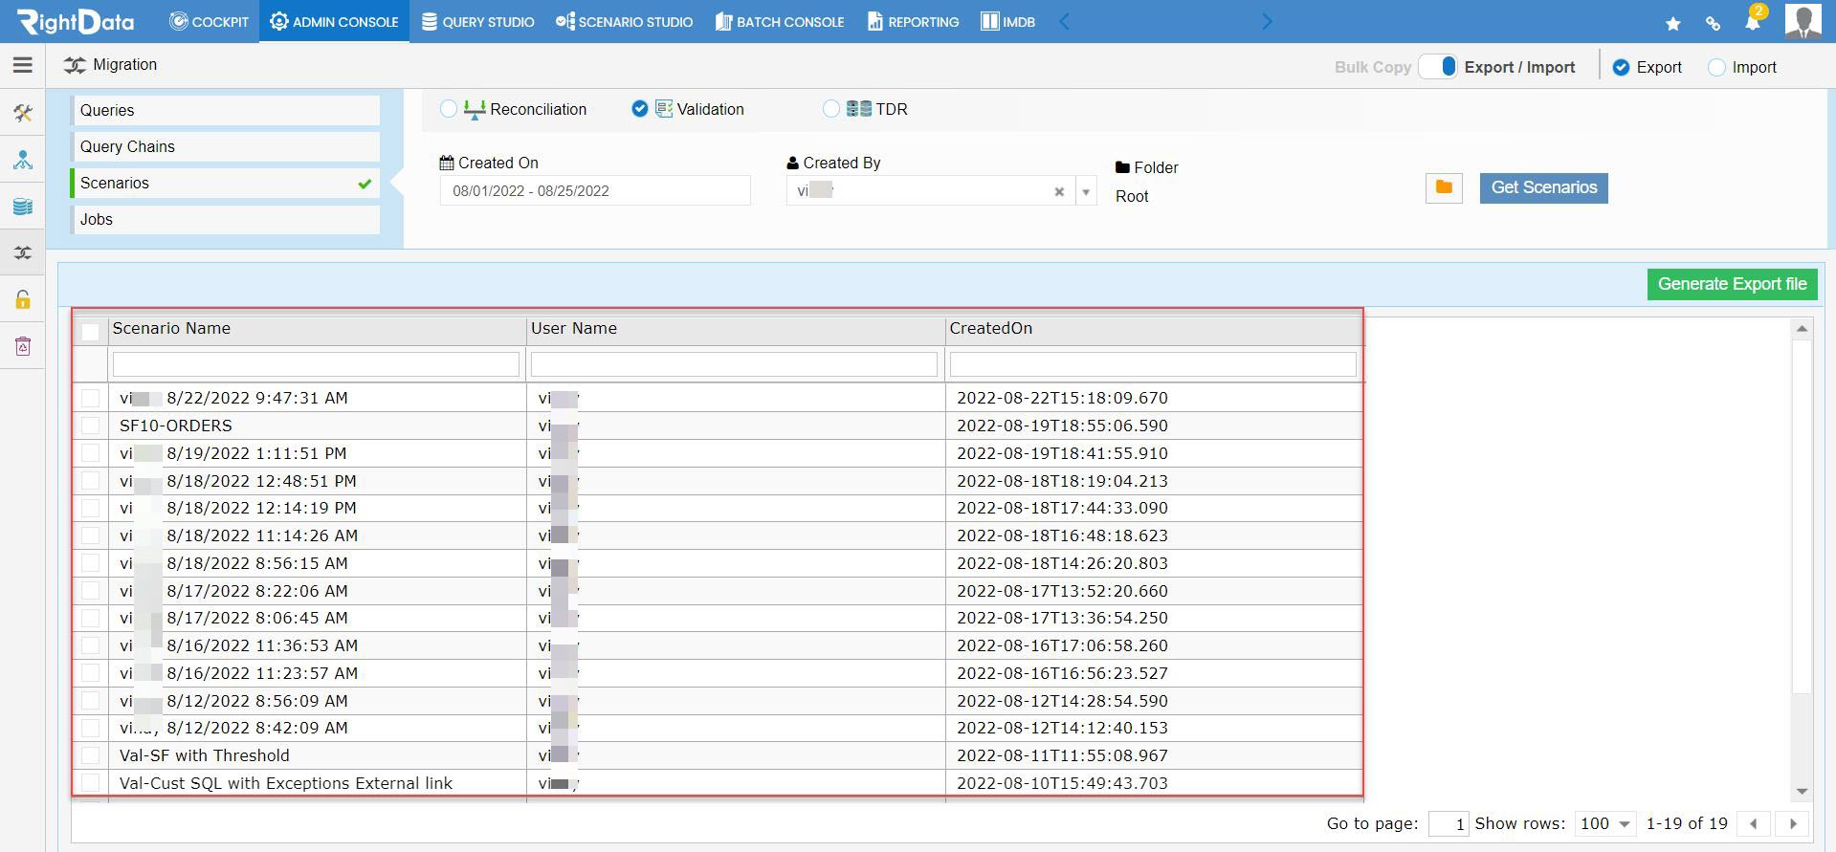1836x852 pixels.
Task: Open the recycle bin sidebar icon
Action: [23, 346]
